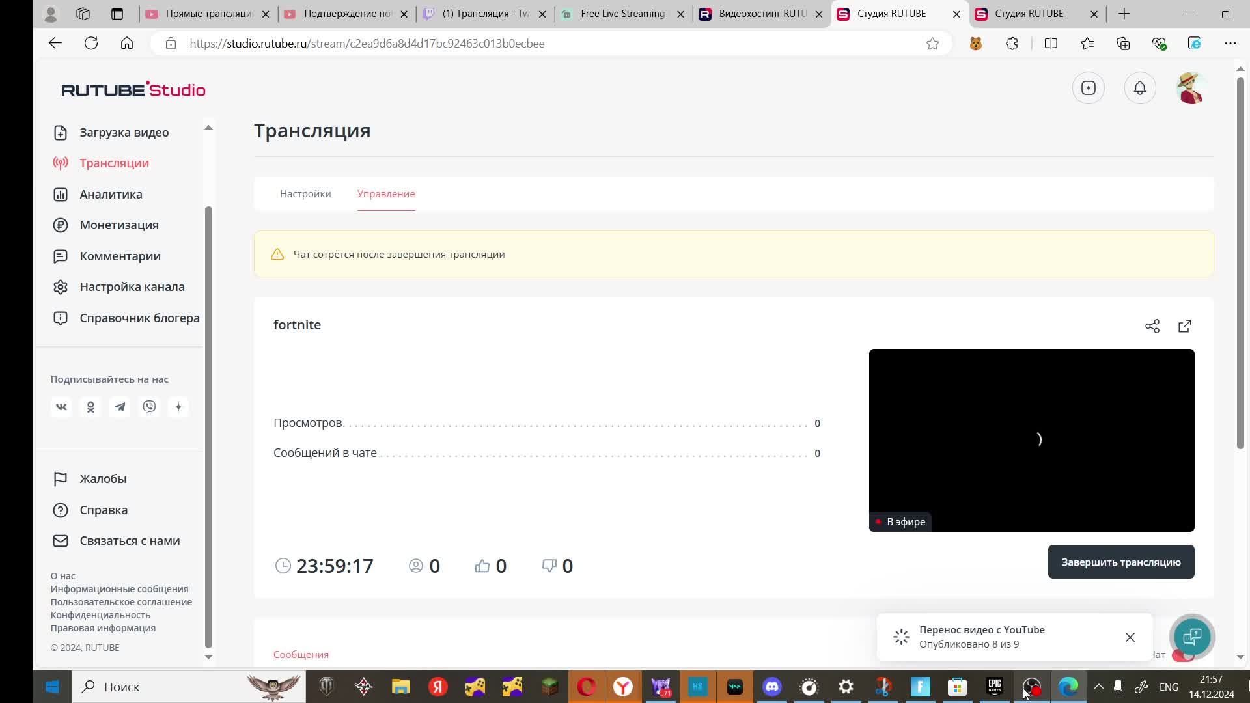Open the Пользовательское соглашение link
The image size is (1250, 703).
[x=121, y=602]
